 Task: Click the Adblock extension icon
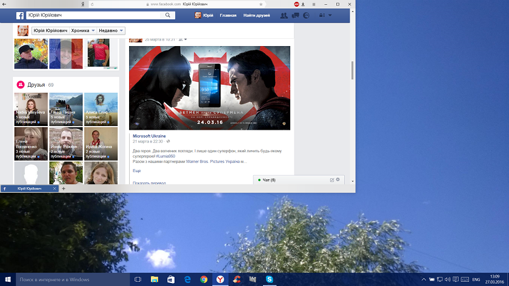(296, 4)
